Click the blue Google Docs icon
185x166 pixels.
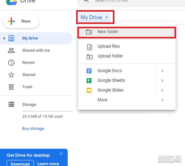(89, 71)
